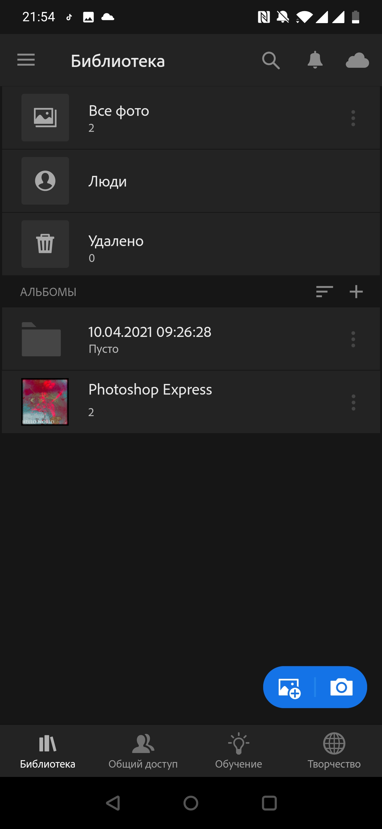
Task: Open the Photoshop Express album thumbnail
Action: 45,402
